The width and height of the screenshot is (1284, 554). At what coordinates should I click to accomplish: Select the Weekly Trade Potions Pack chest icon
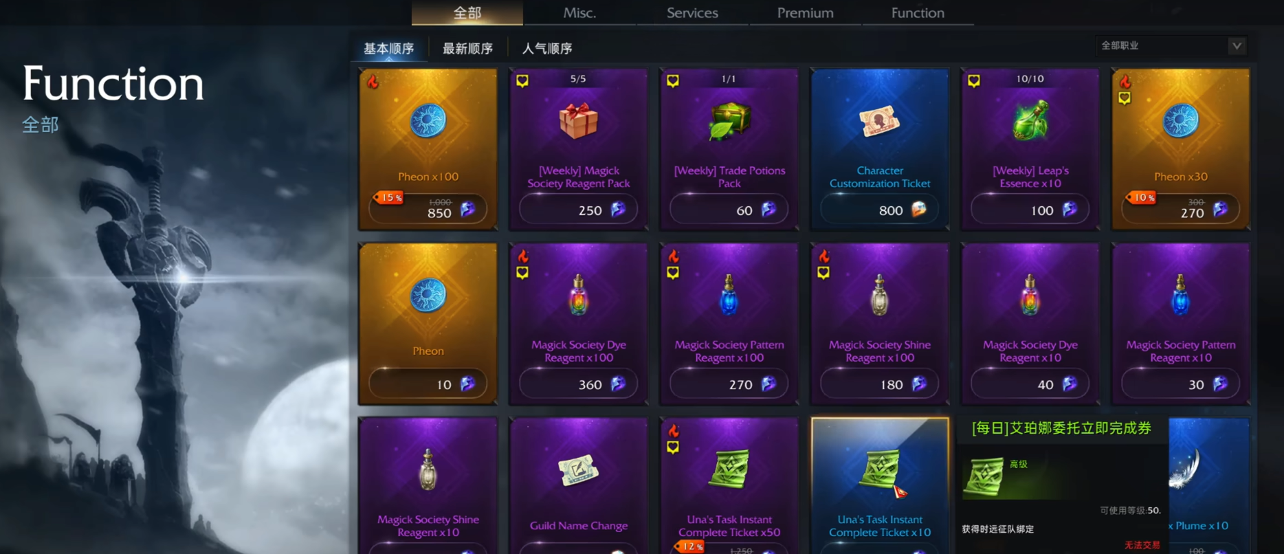[x=729, y=121]
